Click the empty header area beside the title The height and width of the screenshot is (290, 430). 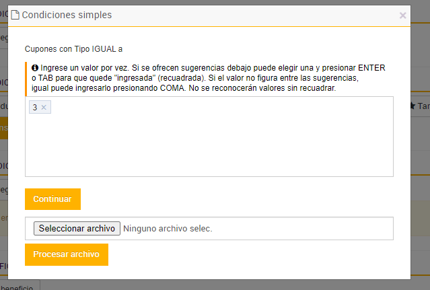click(x=256, y=15)
